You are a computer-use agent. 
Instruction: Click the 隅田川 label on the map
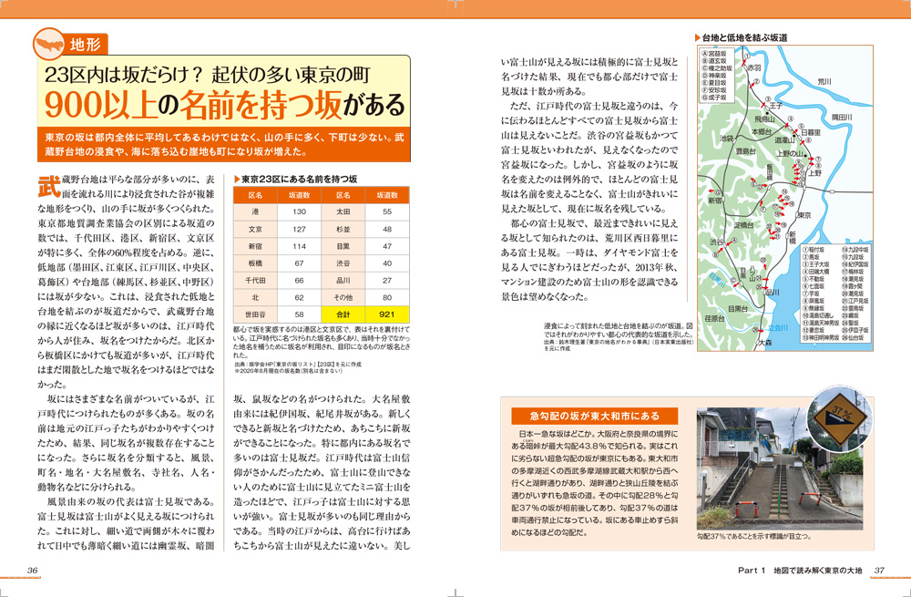tap(841, 117)
